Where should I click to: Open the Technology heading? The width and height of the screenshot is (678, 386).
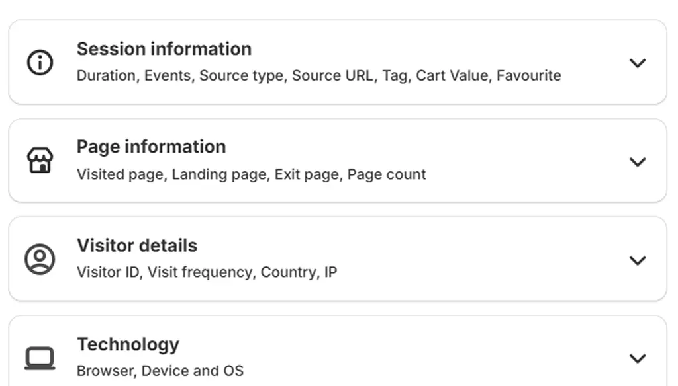click(x=128, y=344)
